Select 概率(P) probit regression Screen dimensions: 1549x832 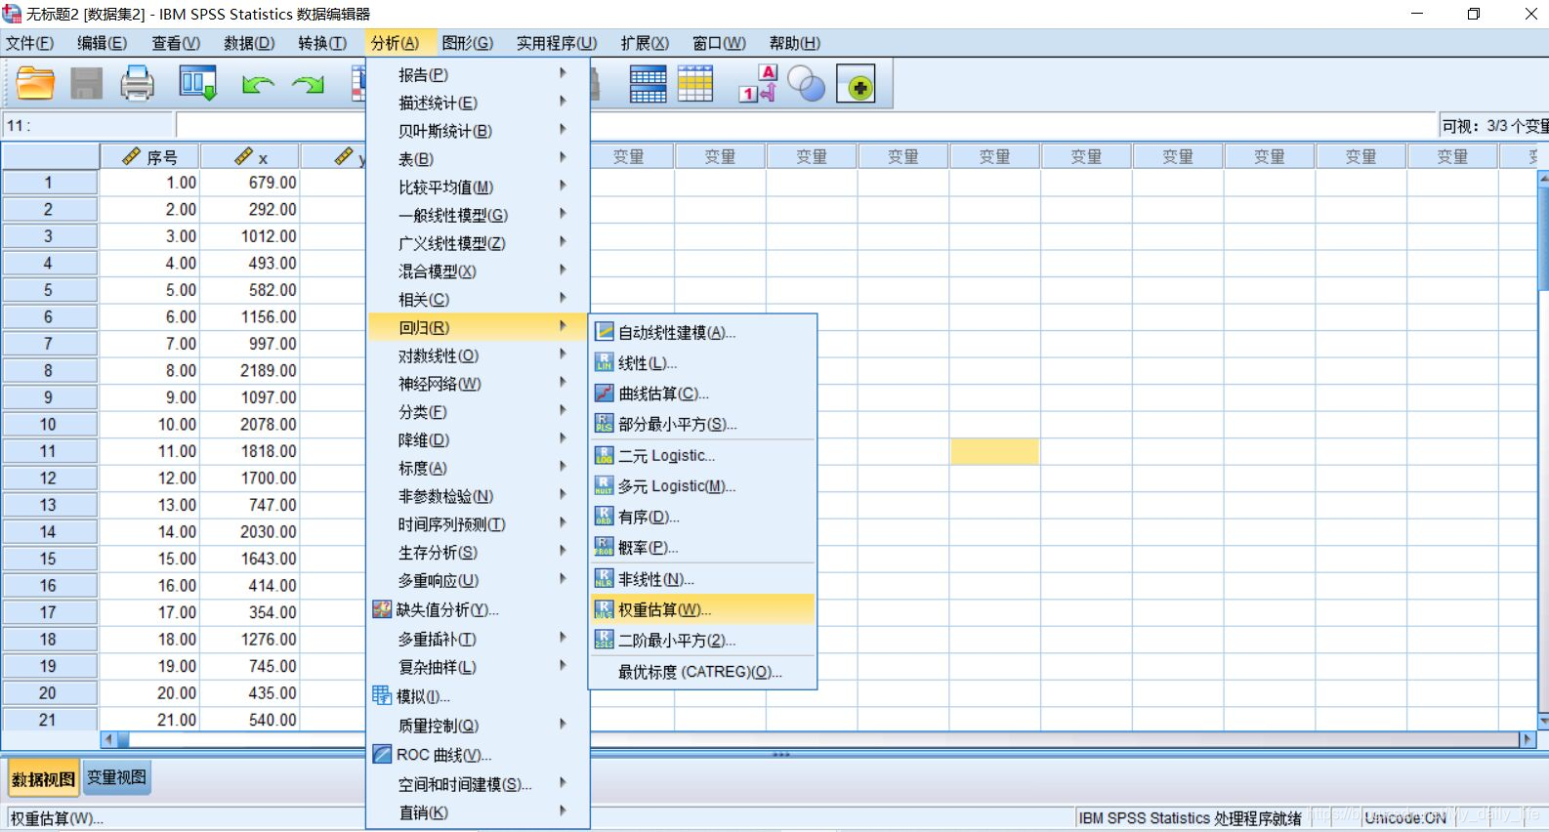(x=702, y=548)
